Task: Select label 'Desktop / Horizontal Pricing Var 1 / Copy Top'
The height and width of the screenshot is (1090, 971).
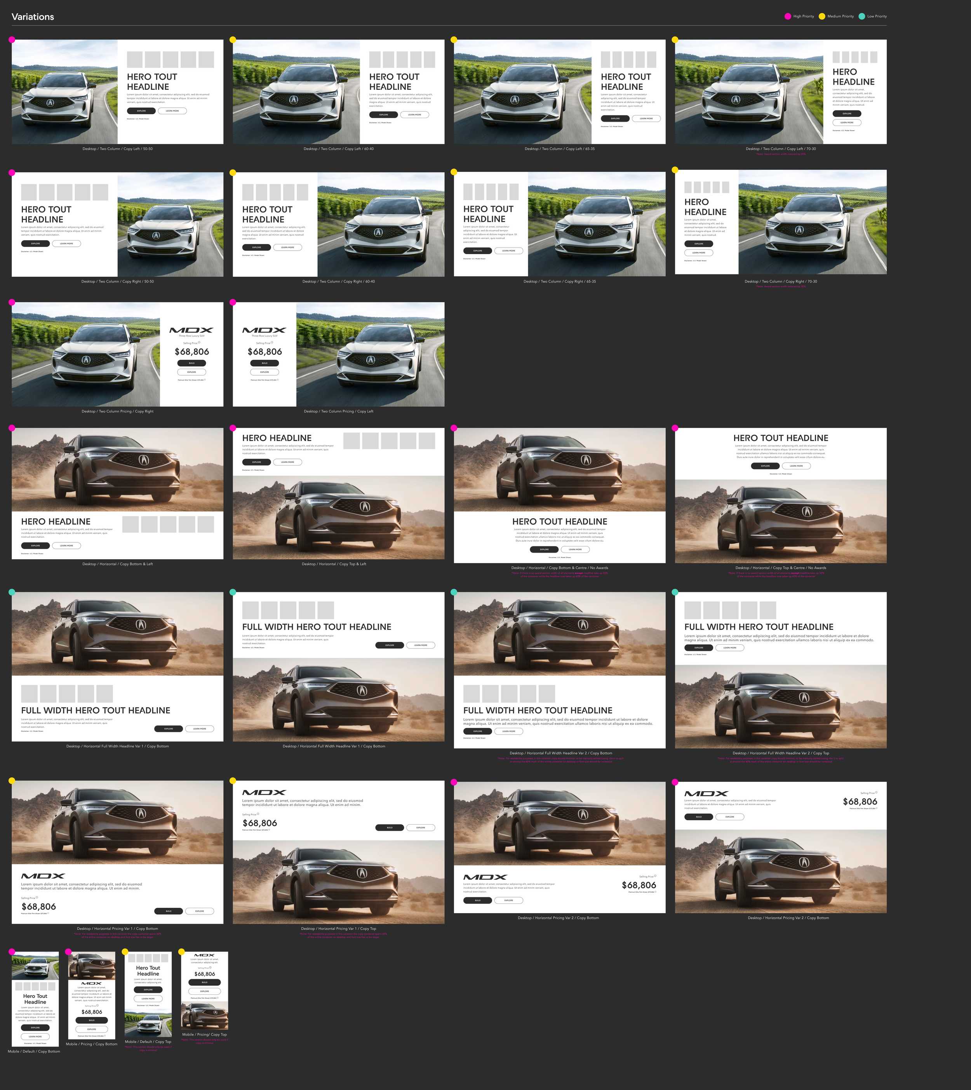Action: [x=338, y=928]
